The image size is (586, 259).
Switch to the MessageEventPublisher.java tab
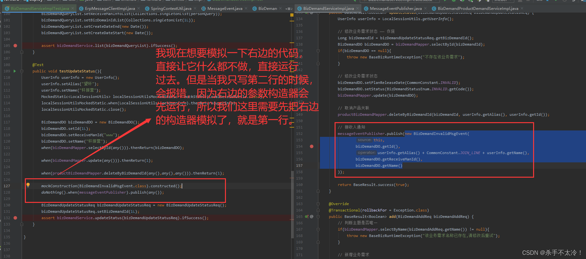396,9
